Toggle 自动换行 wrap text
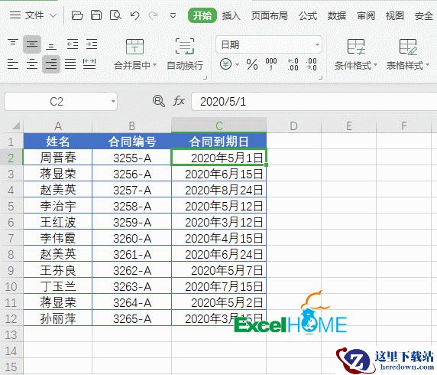Screen dimensions: 437x375 click(184, 54)
